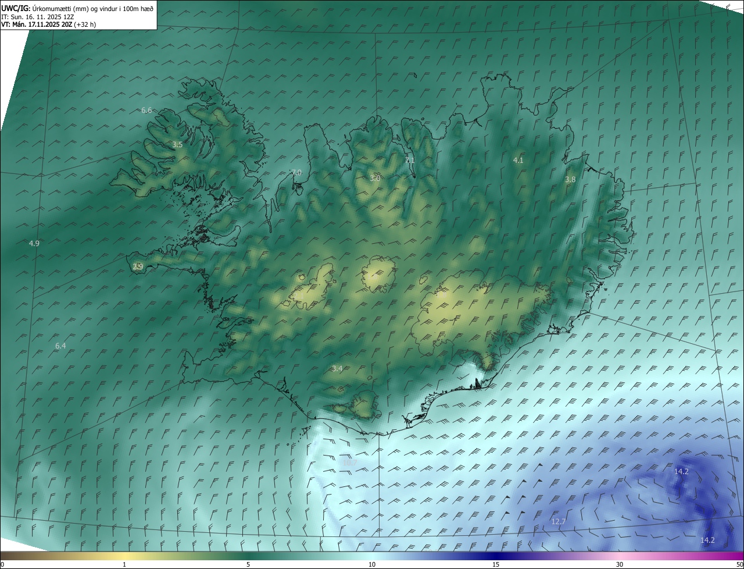The height and width of the screenshot is (569, 744).
Task: Click the 10.7 value label off the south coast
Action: pos(349,463)
